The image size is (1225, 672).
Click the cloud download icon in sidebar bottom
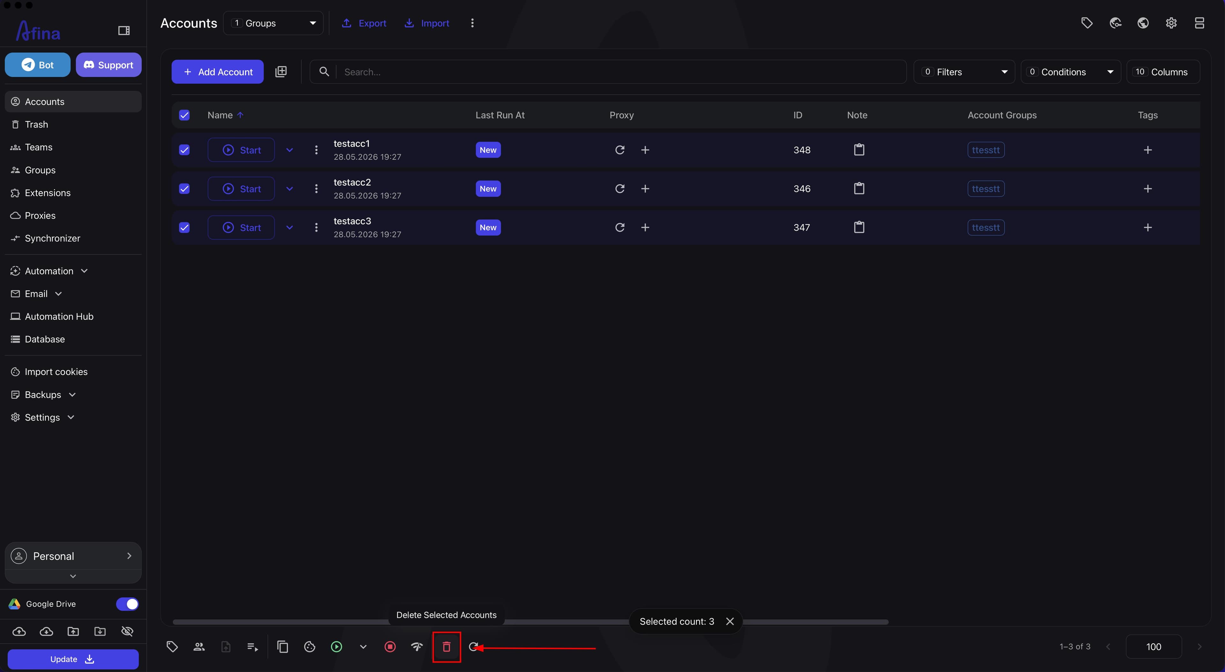point(46,631)
